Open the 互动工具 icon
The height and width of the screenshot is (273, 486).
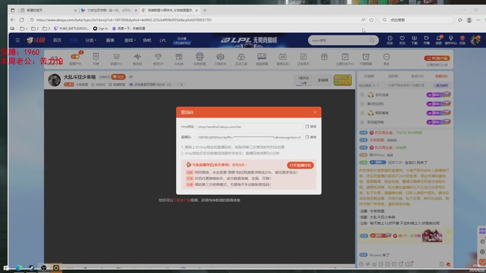241,58
